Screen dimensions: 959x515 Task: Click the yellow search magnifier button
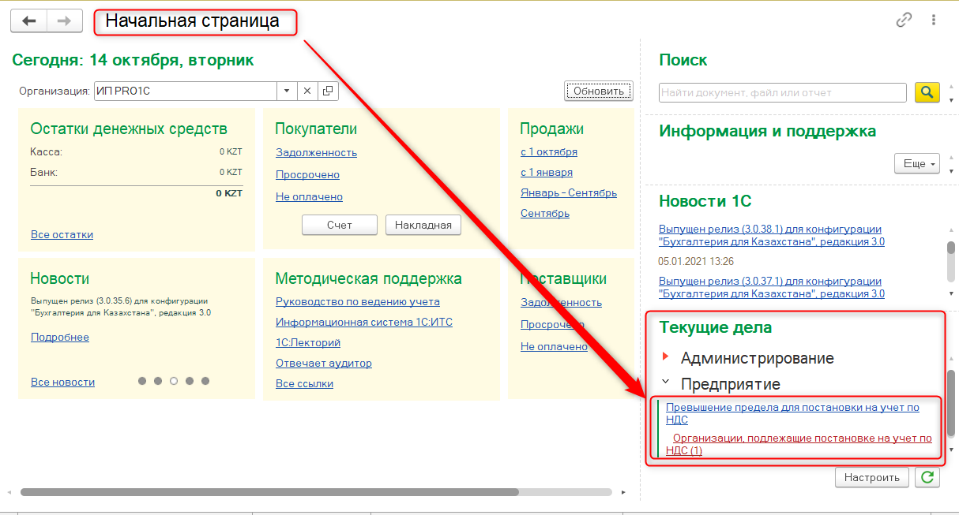coord(927,92)
